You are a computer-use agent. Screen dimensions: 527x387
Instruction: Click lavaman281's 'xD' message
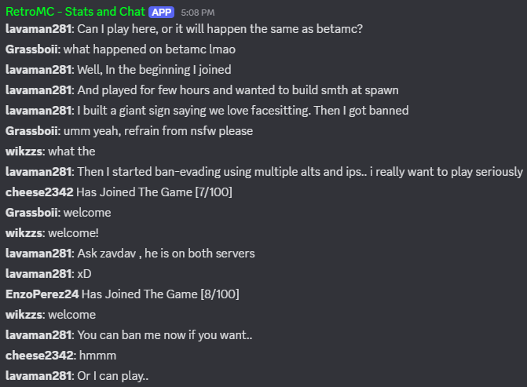[84, 274]
